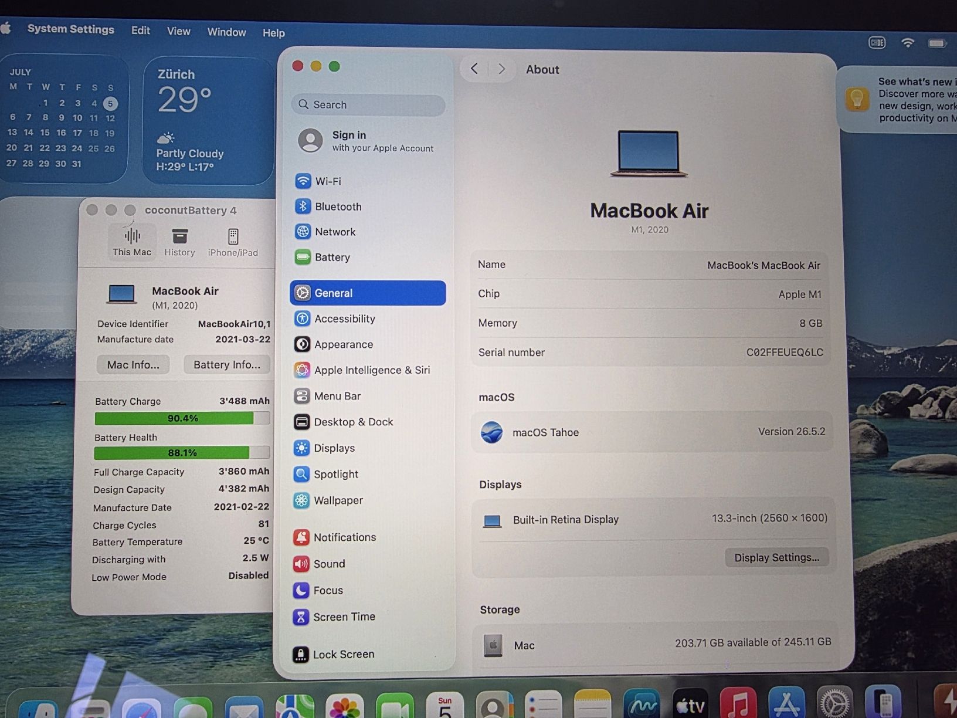Switch to This Mac tab in coconutBattery
The width and height of the screenshot is (957, 718).
(x=132, y=242)
